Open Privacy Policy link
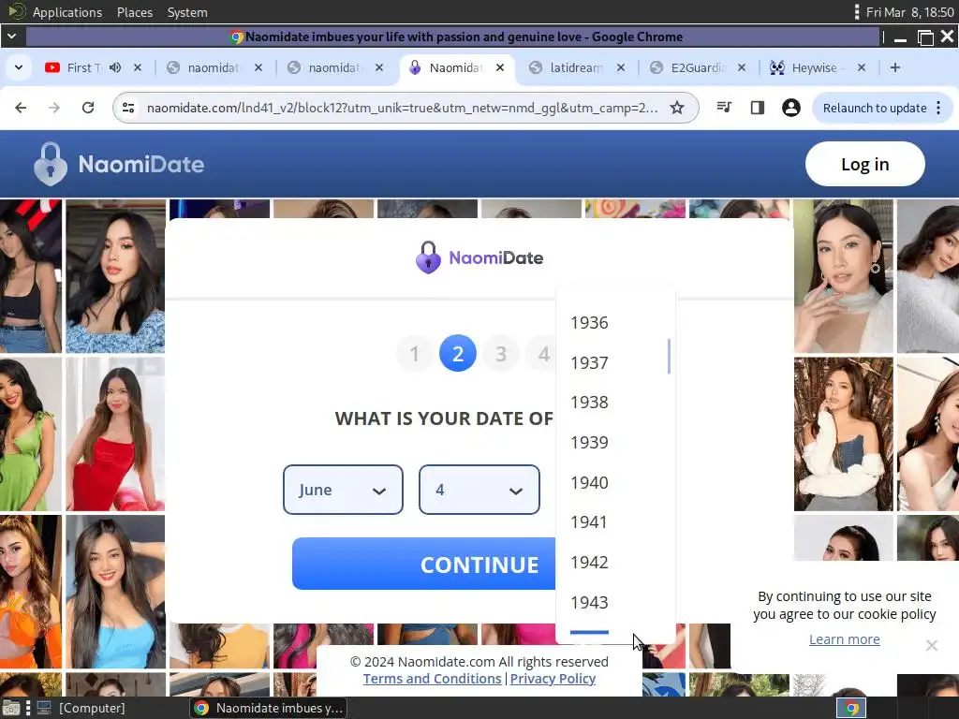 coord(553,679)
